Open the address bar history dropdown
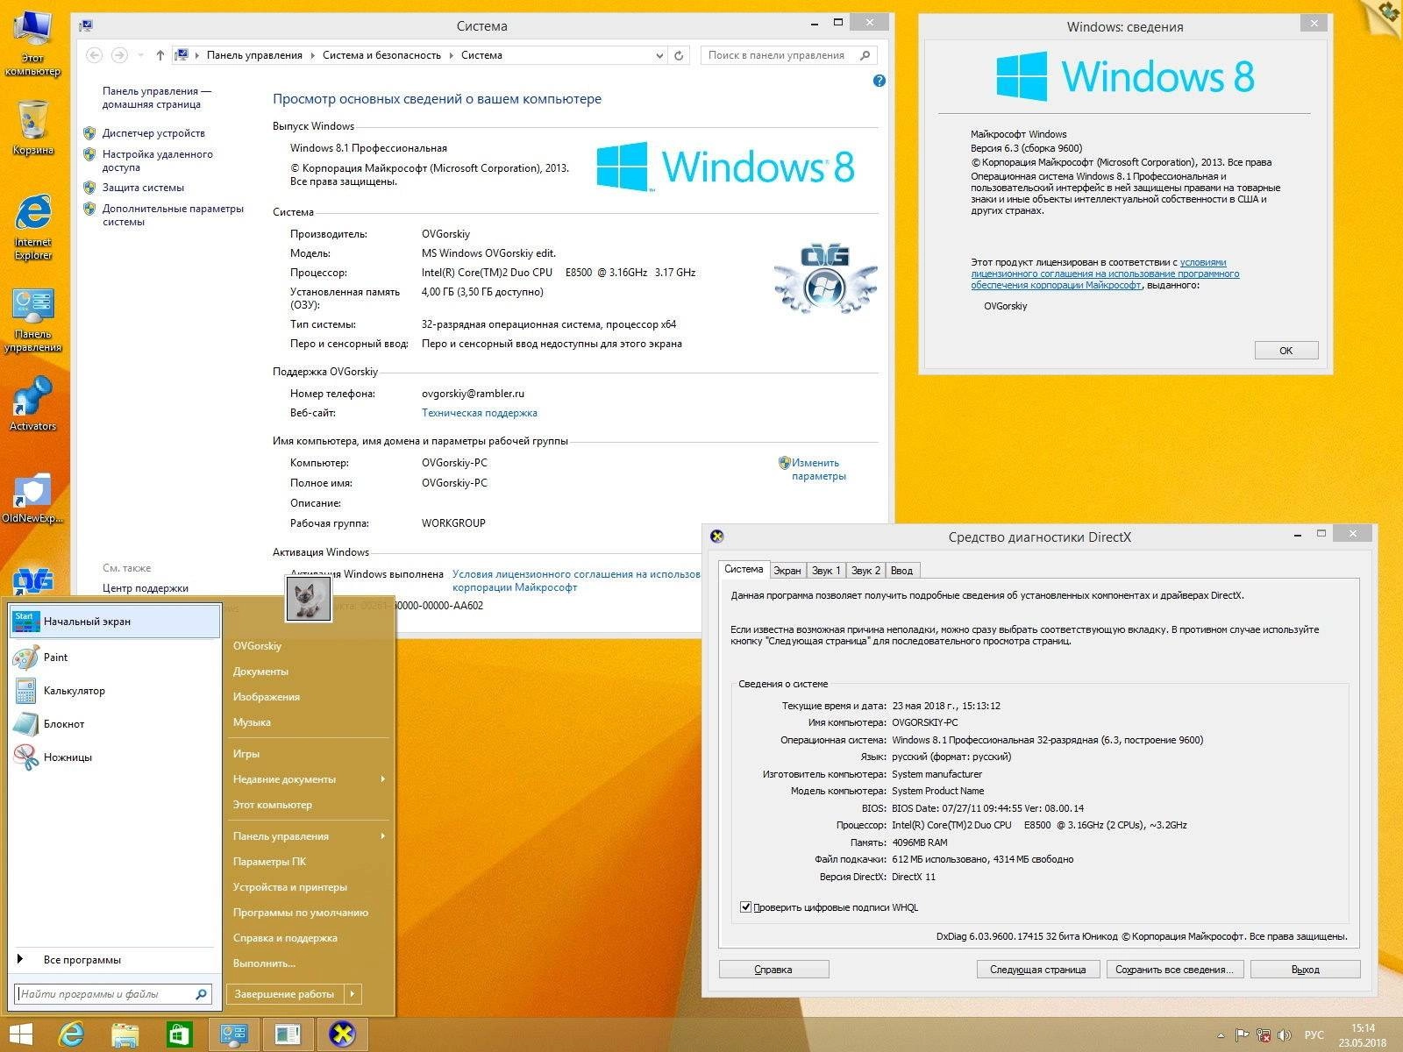 659,54
